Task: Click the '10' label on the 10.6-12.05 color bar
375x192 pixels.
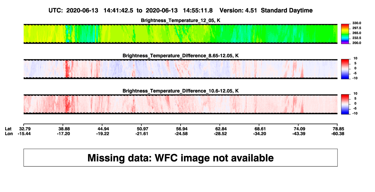Action: tap(355, 94)
